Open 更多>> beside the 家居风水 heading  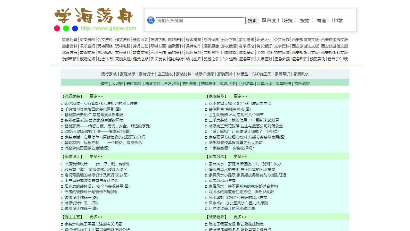[240, 157]
